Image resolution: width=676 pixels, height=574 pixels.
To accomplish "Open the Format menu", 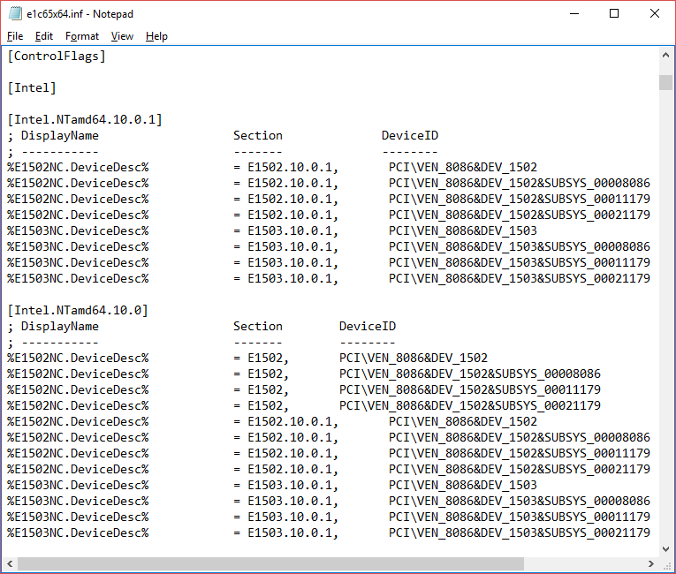I will [x=82, y=36].
